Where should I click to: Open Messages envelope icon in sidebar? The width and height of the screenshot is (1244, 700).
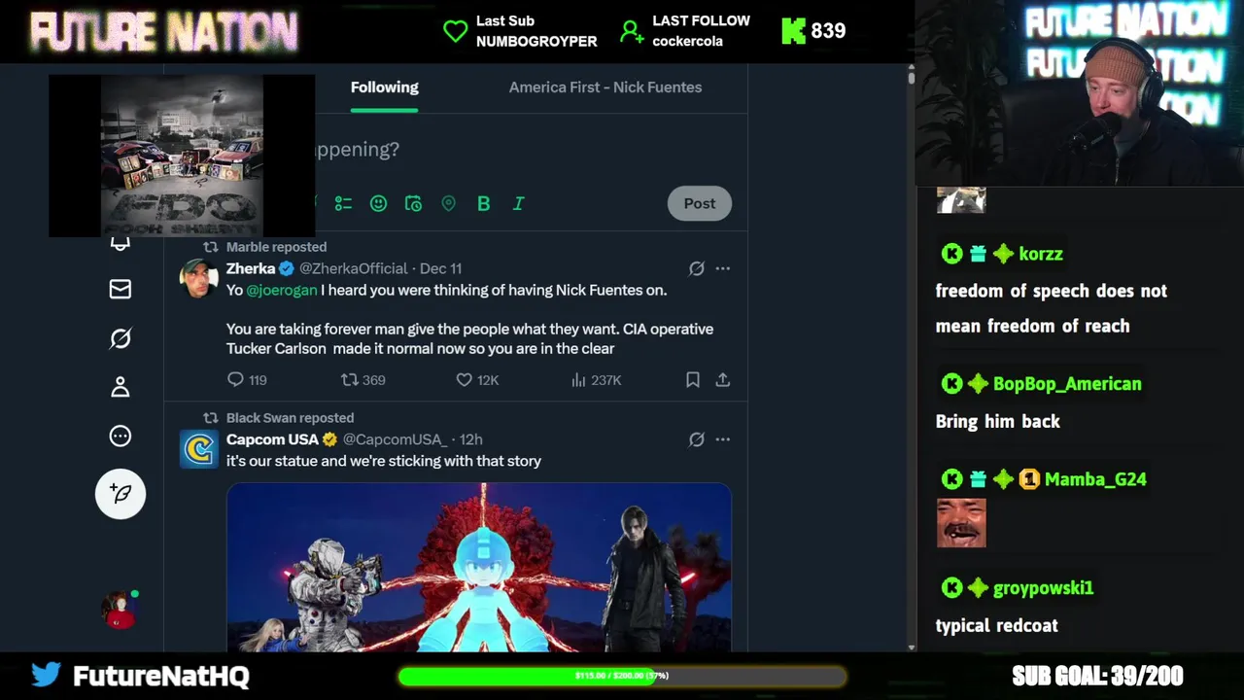[x=121, y=289]
